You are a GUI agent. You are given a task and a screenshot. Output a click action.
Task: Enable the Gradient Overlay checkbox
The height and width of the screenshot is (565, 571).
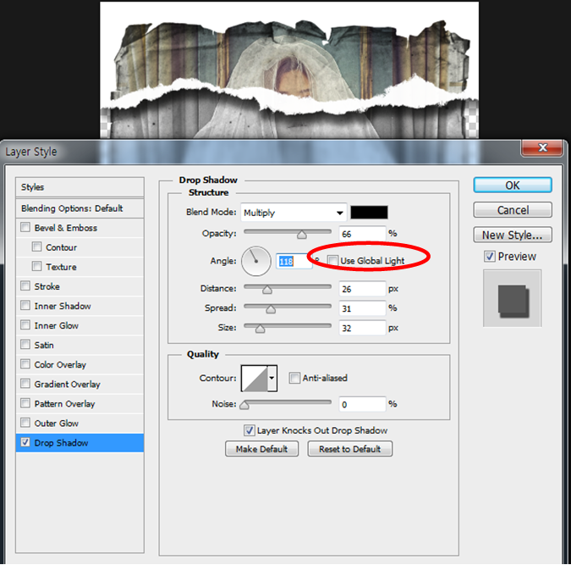pos(25,384)
